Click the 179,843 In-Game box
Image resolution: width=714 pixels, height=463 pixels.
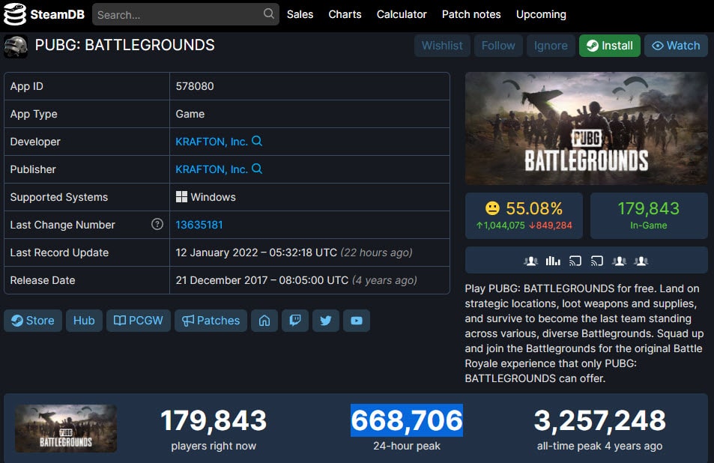649,215
